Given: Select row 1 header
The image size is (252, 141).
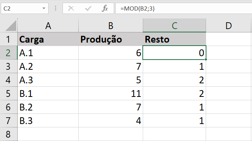Looking at the screenshot, I should (x=9, y=39).
